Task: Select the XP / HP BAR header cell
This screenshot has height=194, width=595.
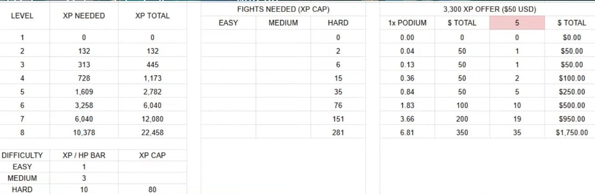Action: coord(84,155)
